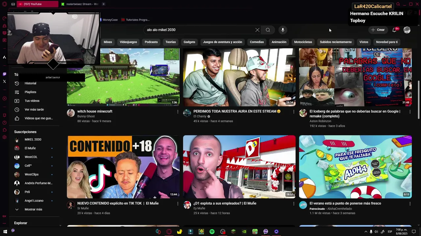Open Twitch in Opera GX sidebar
The image size is (421, 236).
pos(4,74)
